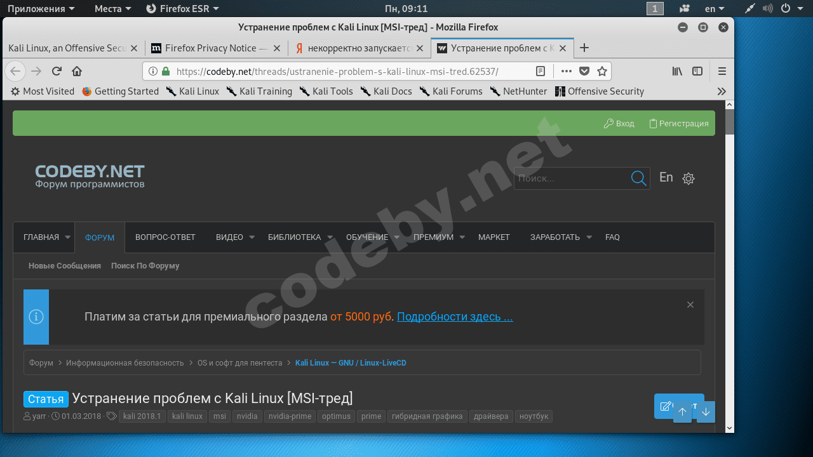This screenshot has width=813, height=457.
Task: Open the Firefox hamburger menu
Action: (x=722, y=71)
